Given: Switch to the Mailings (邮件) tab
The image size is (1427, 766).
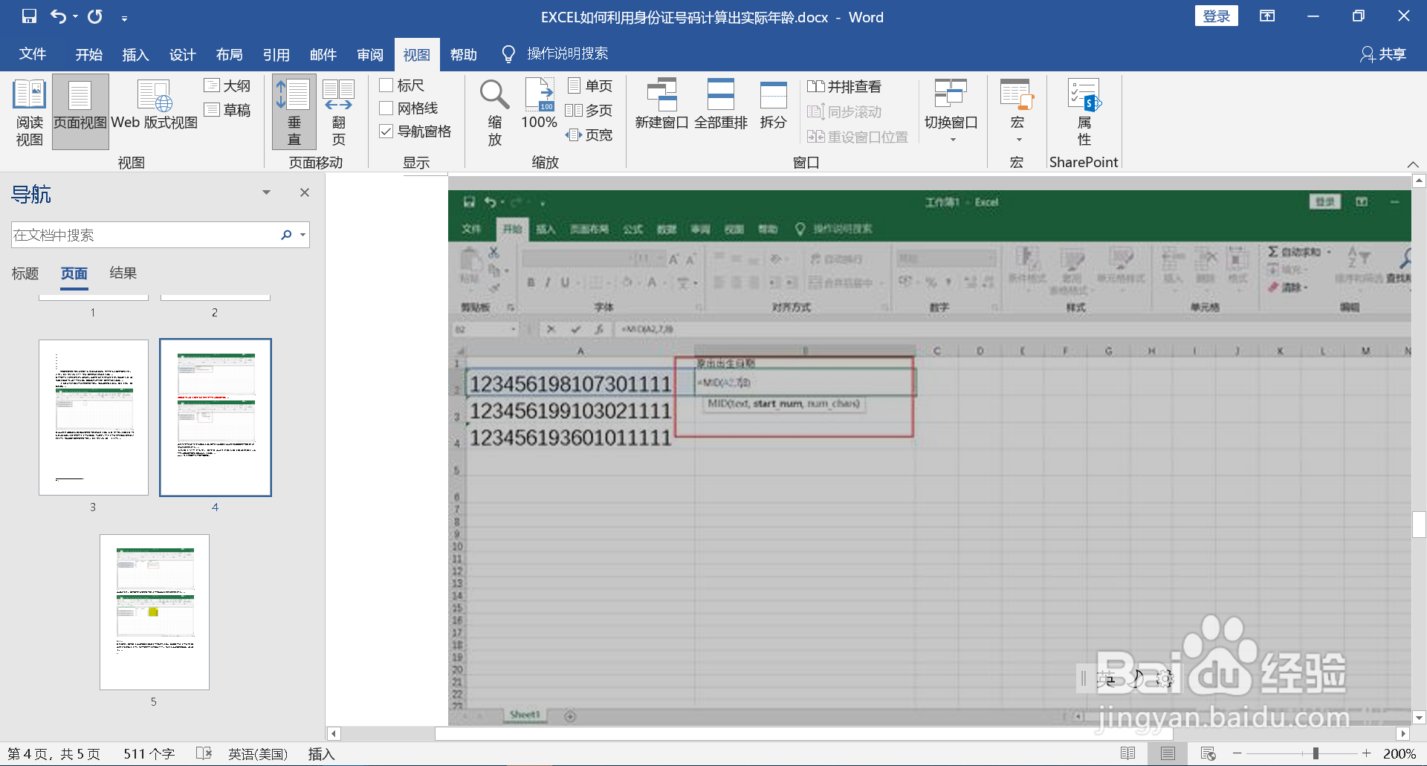Looking at the screenshot, I should (323, 54).
